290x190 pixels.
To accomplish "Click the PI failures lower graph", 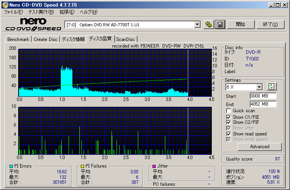I will coord(115,131).
